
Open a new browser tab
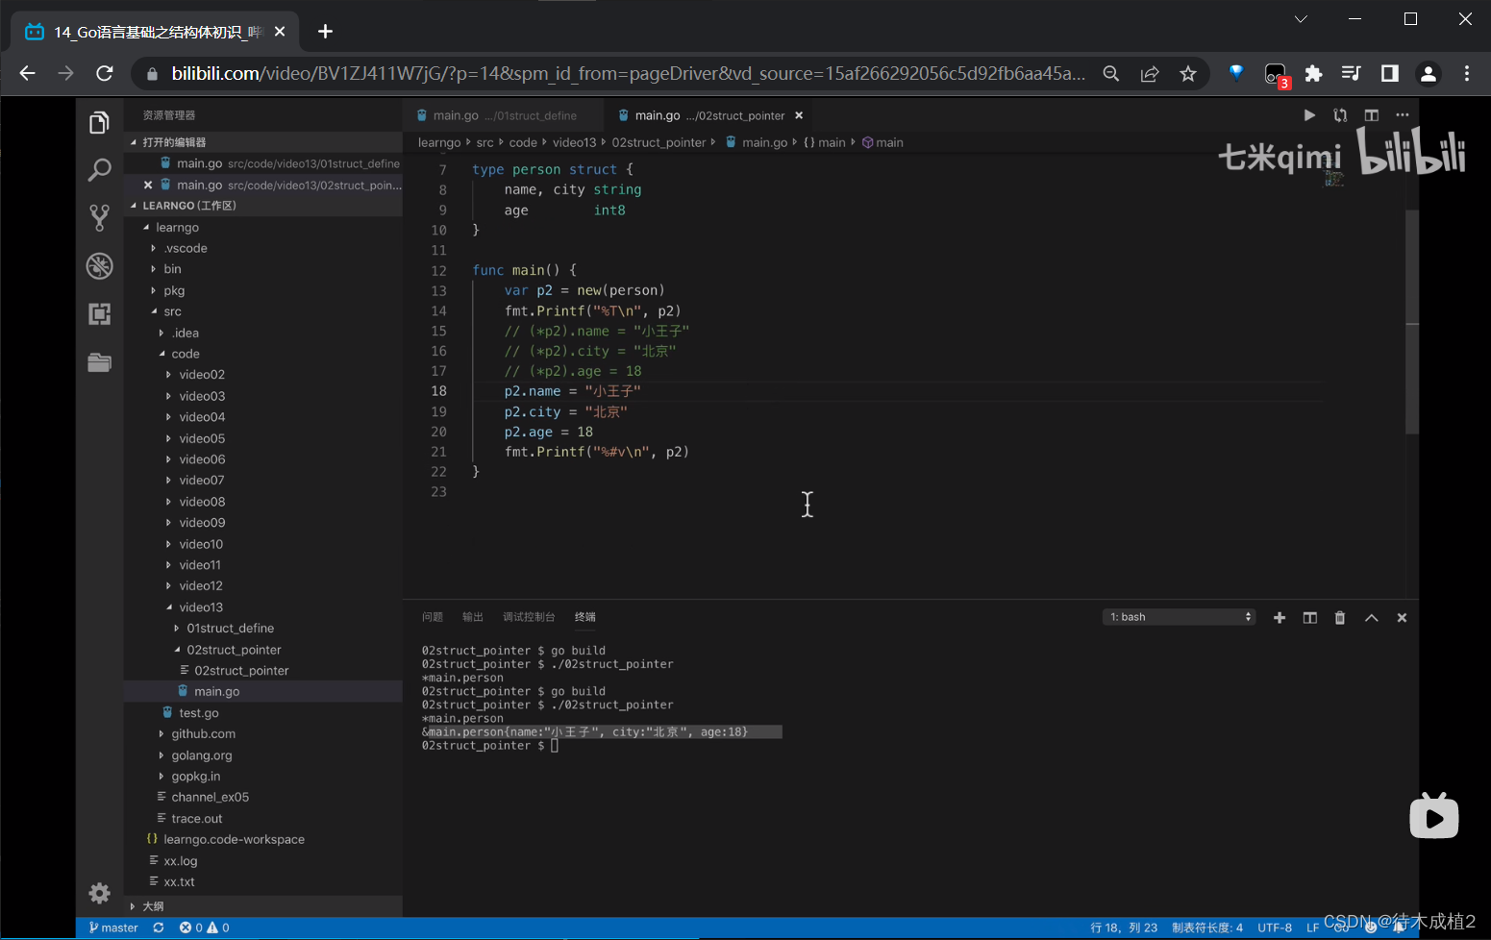pos(326,32)
